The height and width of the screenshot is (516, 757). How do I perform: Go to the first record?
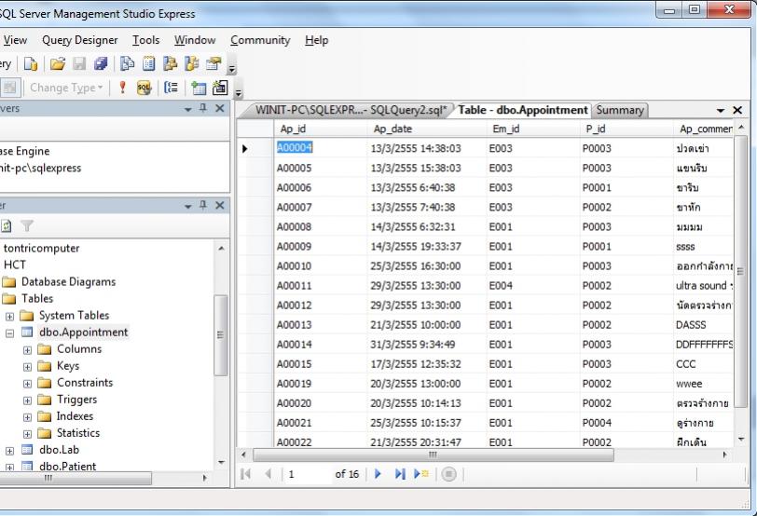[245, 474]
